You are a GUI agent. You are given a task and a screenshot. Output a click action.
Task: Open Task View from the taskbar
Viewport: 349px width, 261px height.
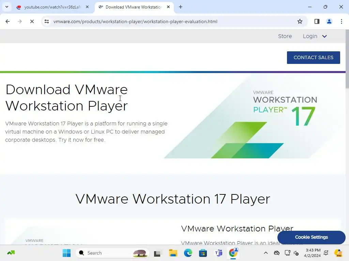[157, 253]
